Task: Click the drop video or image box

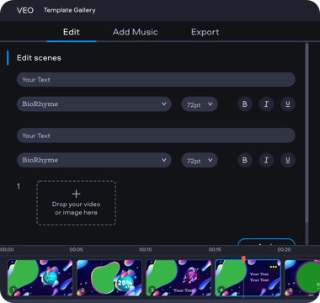Action: click(x=76, y=203)
